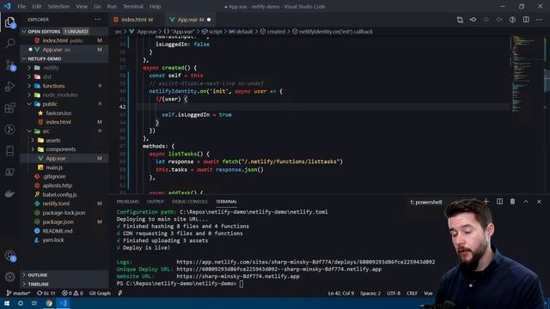Change indentation via Spaces: 2
Image resolution: width=550 pixels, height=309 pixels.
point(370,294)
